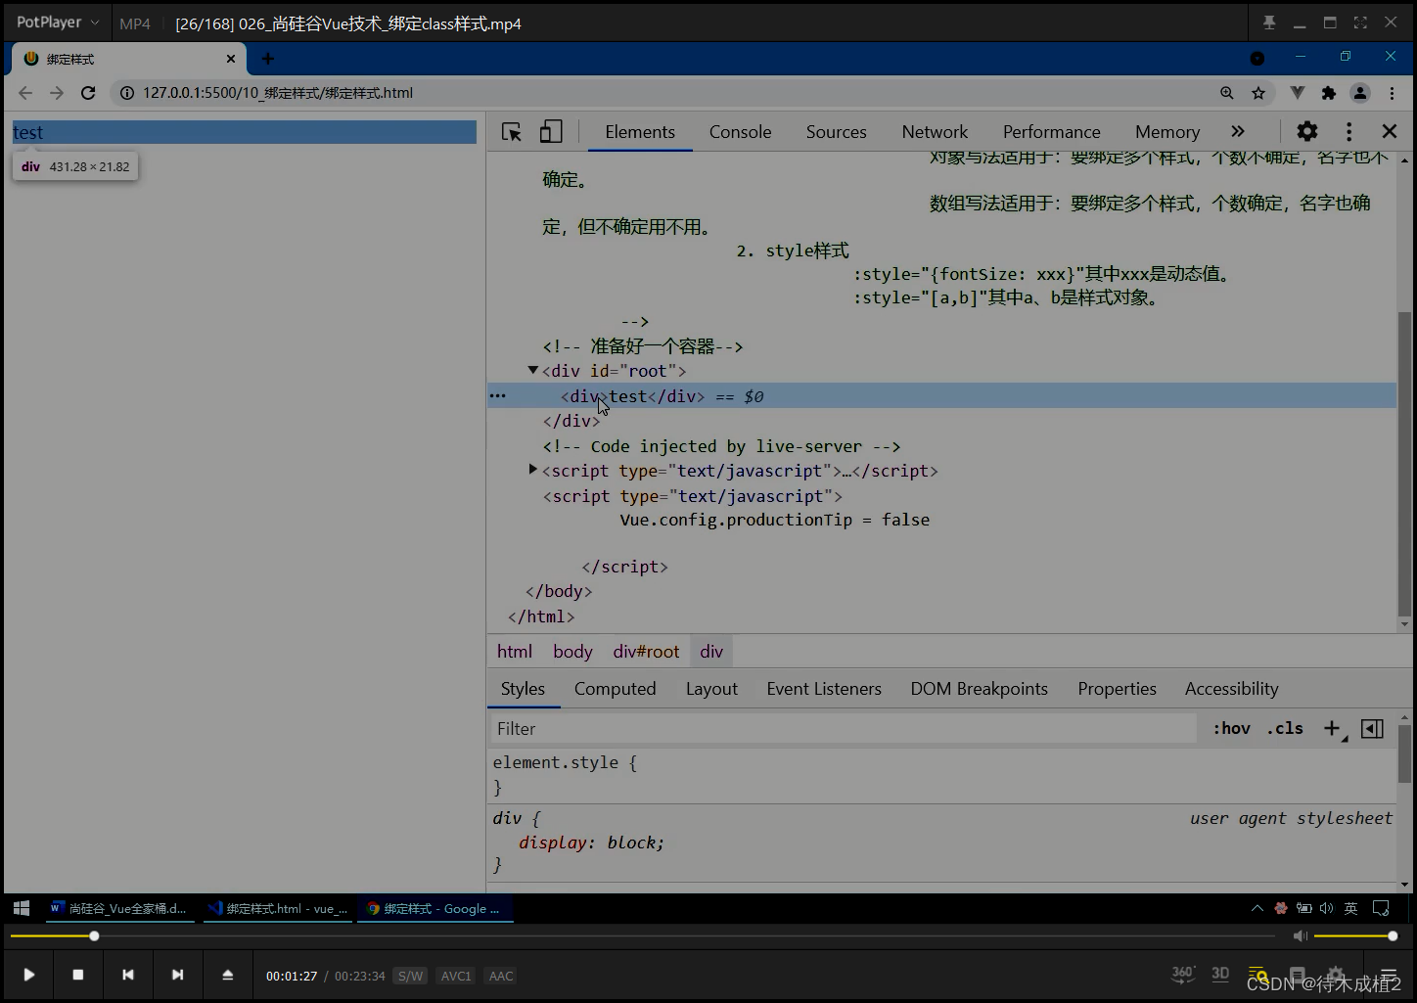Close the 绑定样式 browser tab
1417x1003 pixels.
(231, 59)
